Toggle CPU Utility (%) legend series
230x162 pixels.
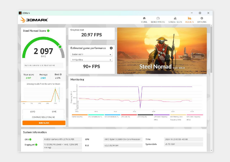tap(145, 116)
